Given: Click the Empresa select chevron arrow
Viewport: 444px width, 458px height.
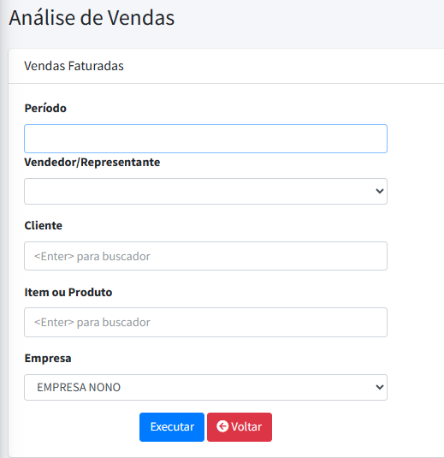Looking at the screenshot, I should pyautogui.click(x=380, y=387).
